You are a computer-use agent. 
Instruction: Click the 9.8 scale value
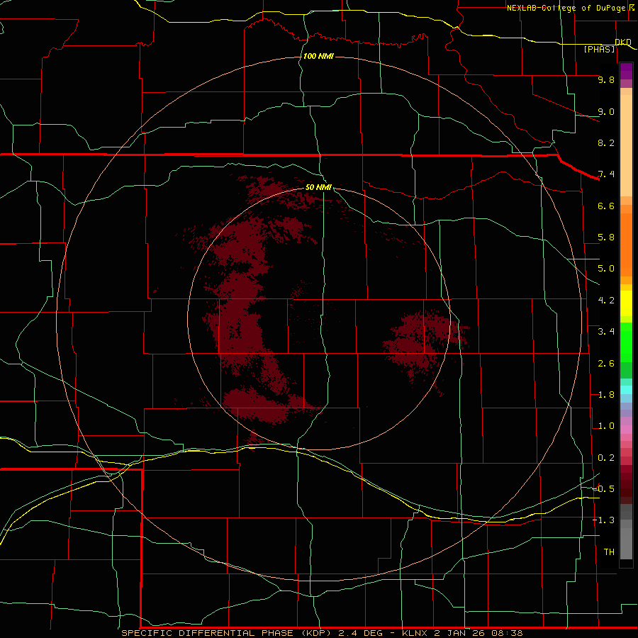(606, 79)
